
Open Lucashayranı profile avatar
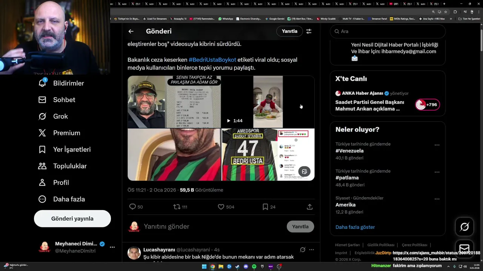click(x=134, y=253)
